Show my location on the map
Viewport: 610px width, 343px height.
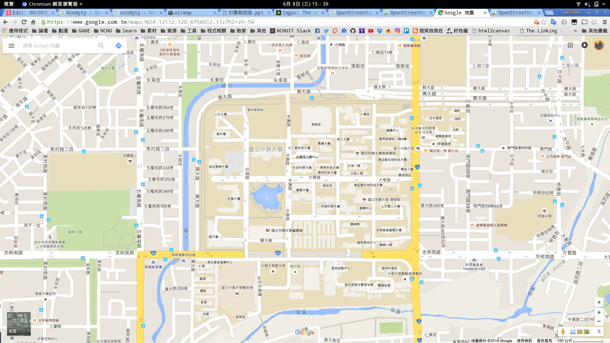click(x=599, y=302)
